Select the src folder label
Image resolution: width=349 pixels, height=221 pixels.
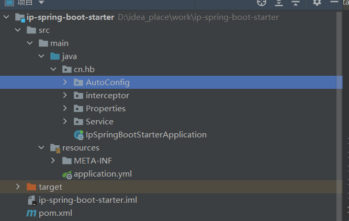pos(44,30)
